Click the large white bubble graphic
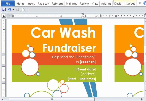The width and height of the screenshot is (146, 101). [30, 67]
